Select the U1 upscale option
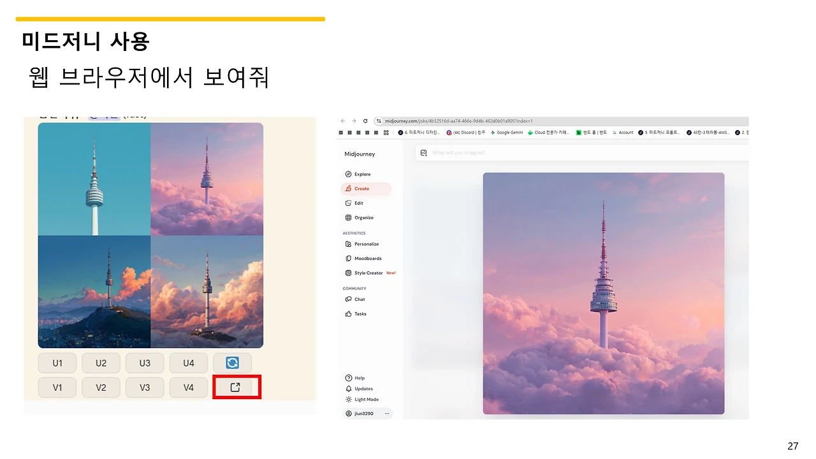This screenshot has width=816, height=459. [x=57, y=362]
